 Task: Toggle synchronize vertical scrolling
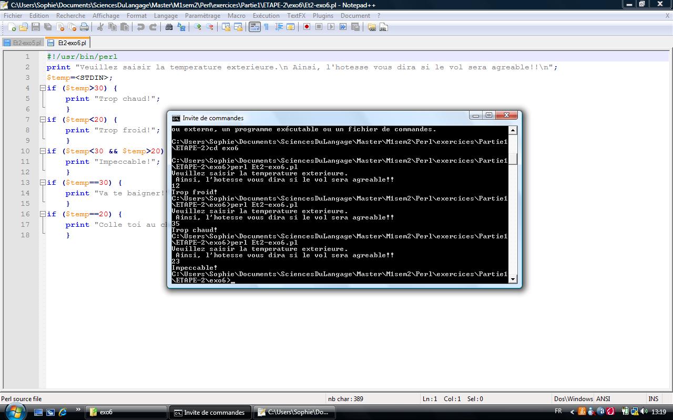pos(226,27)
